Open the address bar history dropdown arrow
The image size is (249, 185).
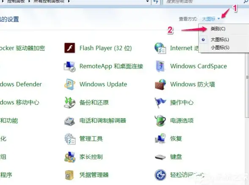(147, 1)
